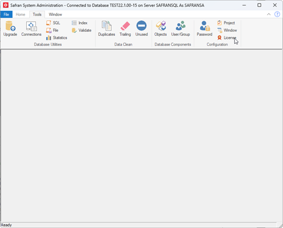Image resolution: width=283 pixels, height=228 pixels.
Task: Click the Database Utilities group label
Action: tap(48, 44)
